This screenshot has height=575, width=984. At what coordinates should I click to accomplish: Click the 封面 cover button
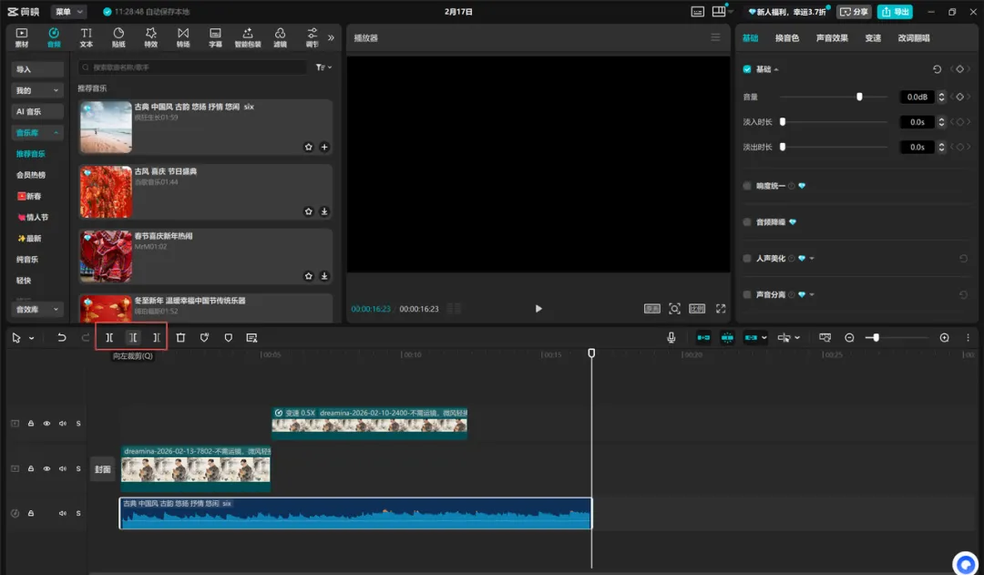(x=103, y=469)
